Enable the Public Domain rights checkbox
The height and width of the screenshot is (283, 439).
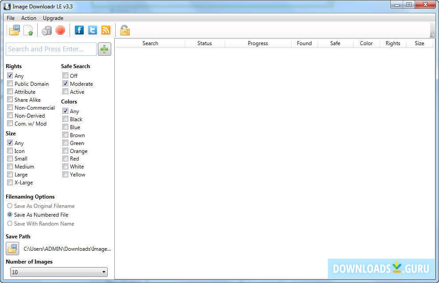[x=10, y=84]
